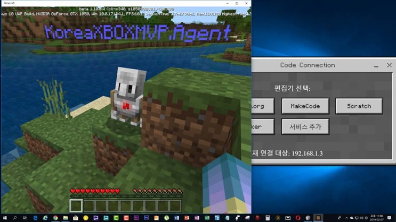Open PowerPoint from taskbar
This screenshot has height=222, width=396.
pos(187,218)
